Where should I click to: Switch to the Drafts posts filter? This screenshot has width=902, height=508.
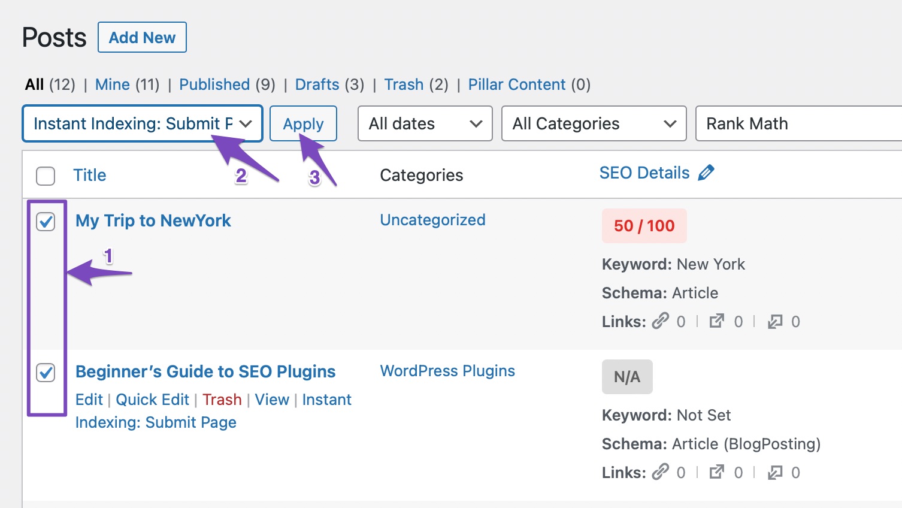pos(317,84)
